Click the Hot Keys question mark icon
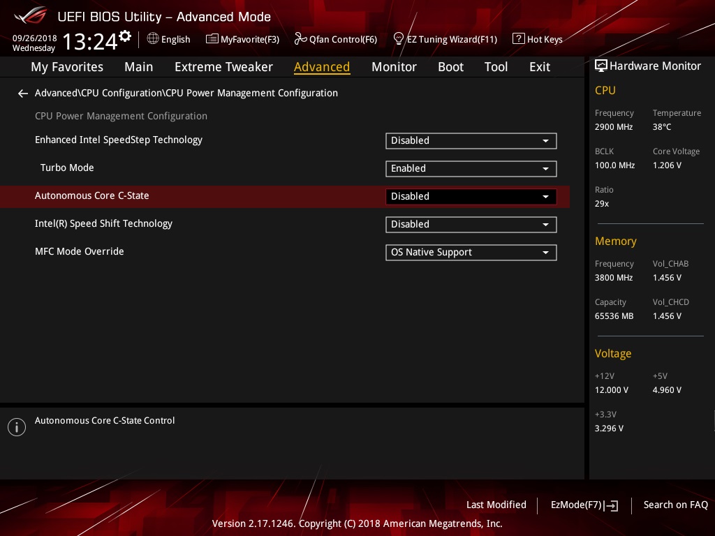Viewport: 715px width, 536px height. pos(519,39)
